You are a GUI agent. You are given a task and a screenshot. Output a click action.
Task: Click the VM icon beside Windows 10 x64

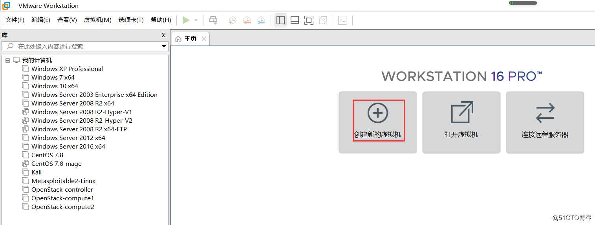[26, 86]
